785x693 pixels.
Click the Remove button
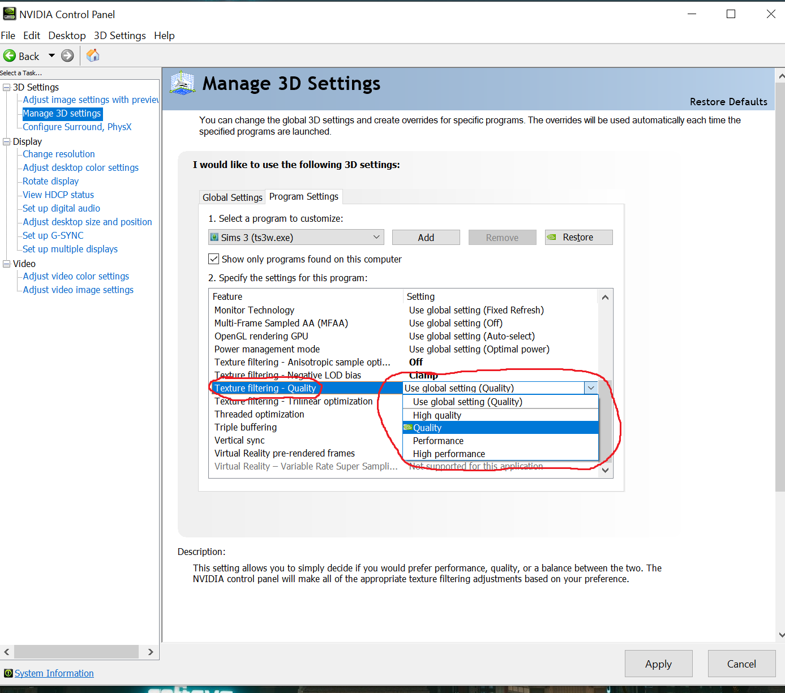click(502, 238)
